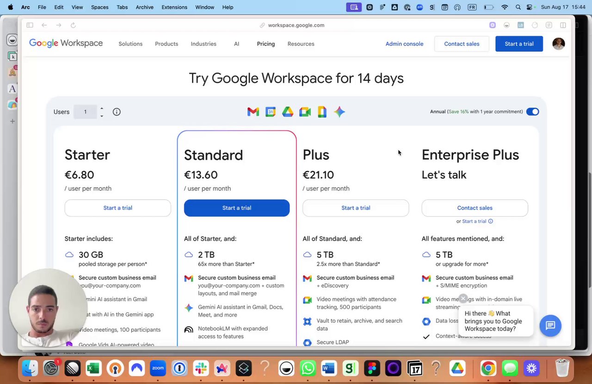Click the Users number input field
This screenshot has width=592, height=384.
[86, 112]
